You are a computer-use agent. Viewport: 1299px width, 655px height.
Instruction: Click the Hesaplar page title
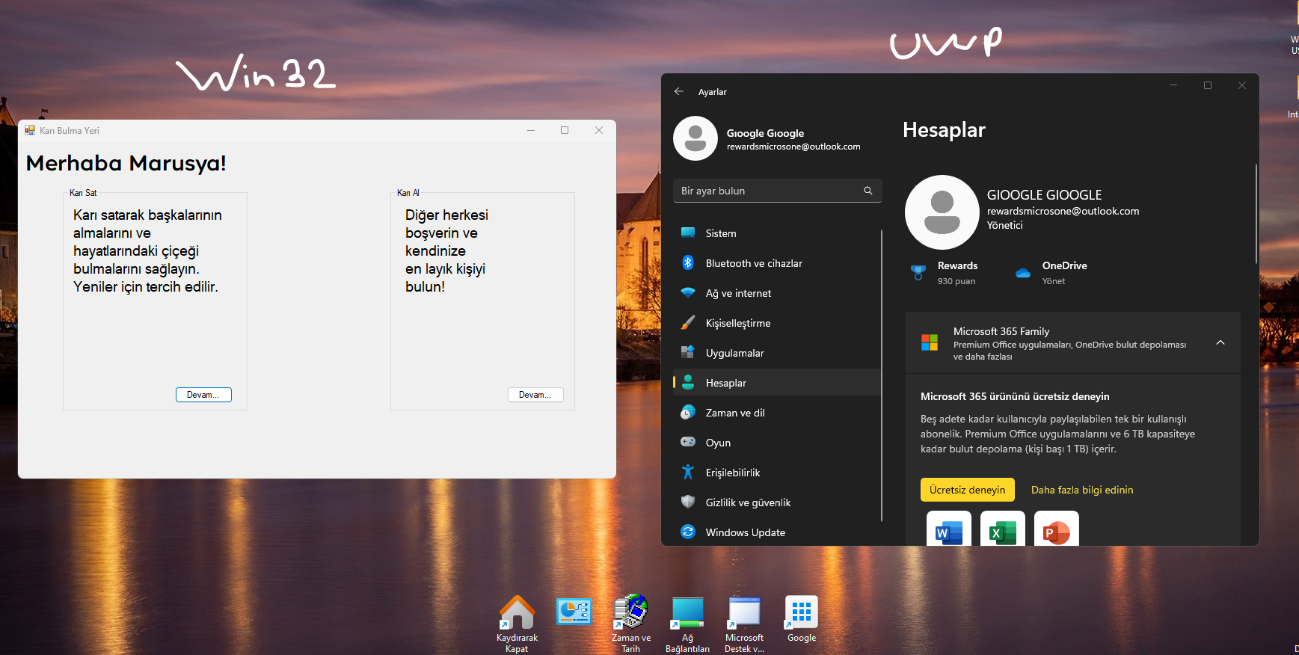click(x=944, y=130)
